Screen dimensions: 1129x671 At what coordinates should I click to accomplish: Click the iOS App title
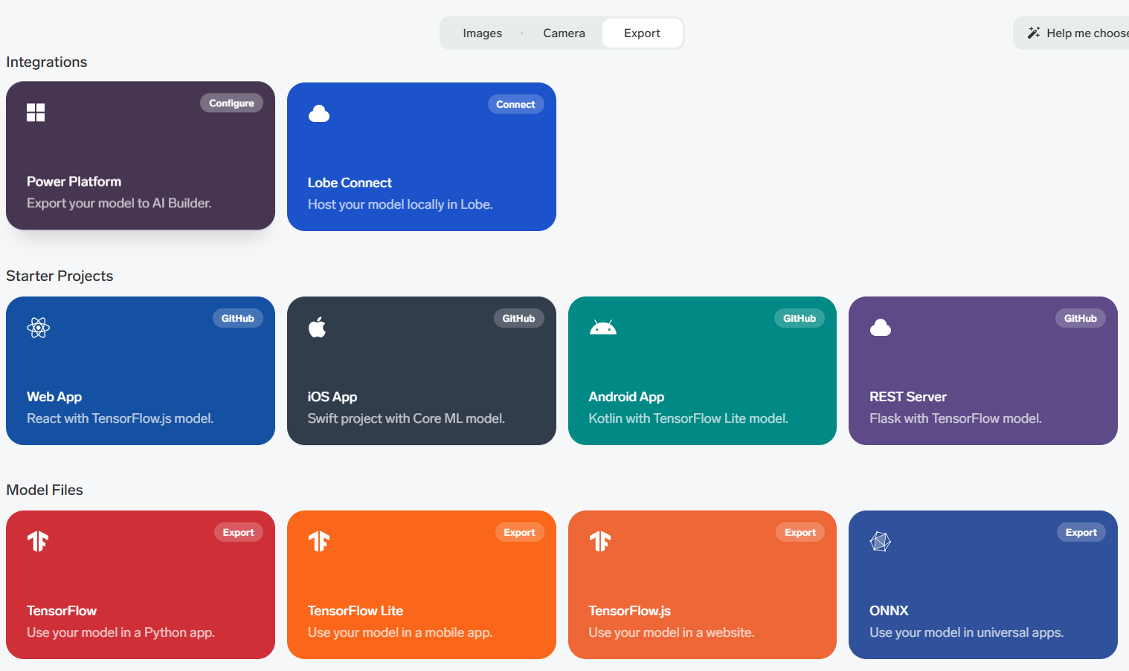point(332,397)
